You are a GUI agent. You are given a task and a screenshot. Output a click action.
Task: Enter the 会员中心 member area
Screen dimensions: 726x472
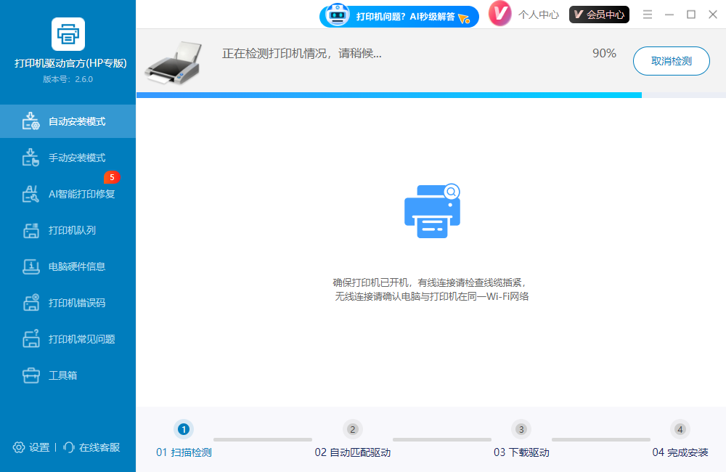(x=598, y=14)
